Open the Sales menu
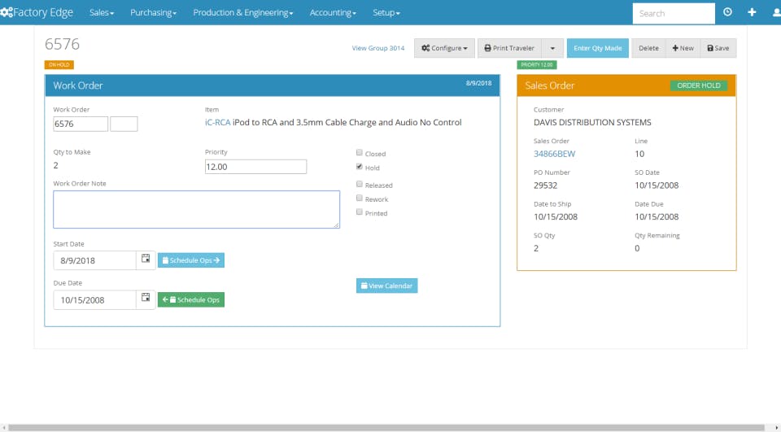This screenshot has width=781, height=432. pos(102,13)
